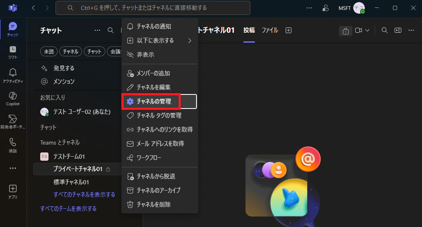This screenshot has height=227, width=422.
Task: Switch to the 投稿 tab
Action: click(249, 30)
